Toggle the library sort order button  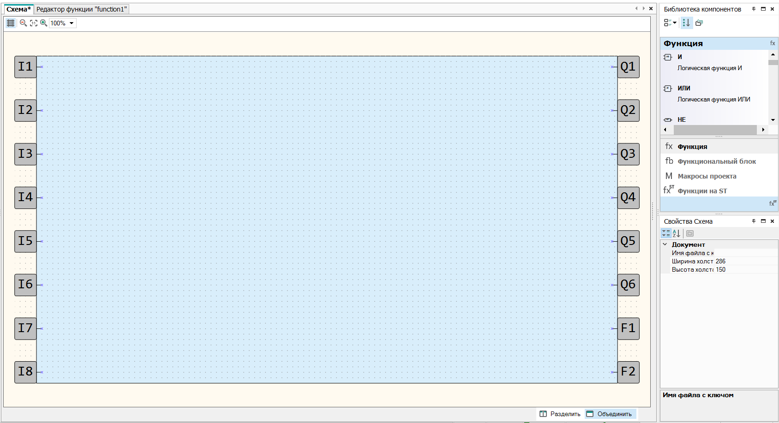click(x=686, y=23)
